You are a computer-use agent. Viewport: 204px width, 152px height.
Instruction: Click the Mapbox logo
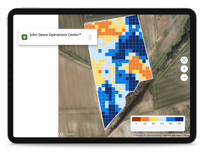point(67,134)
